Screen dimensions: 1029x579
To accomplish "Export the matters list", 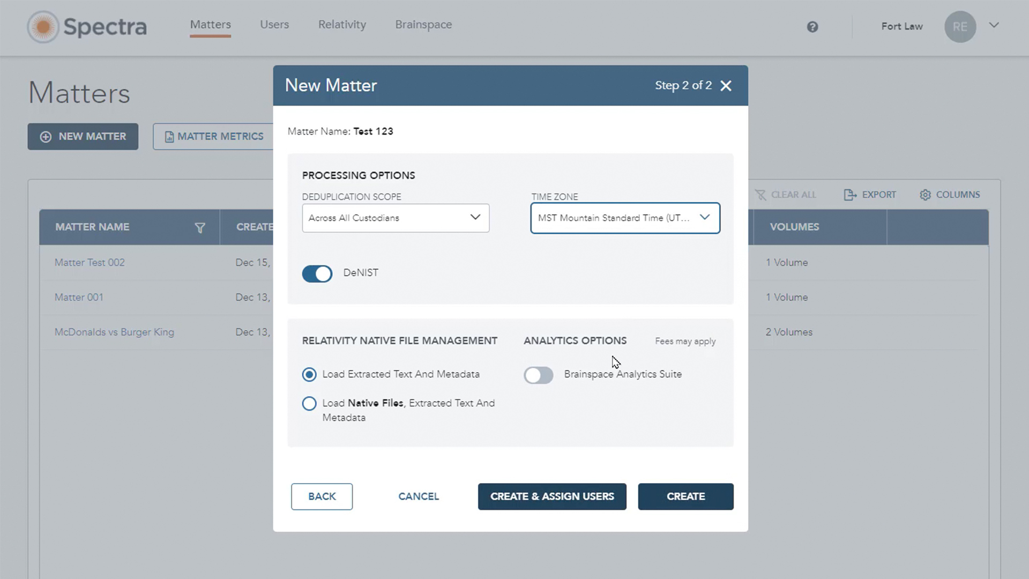I will click(x=849, y=195).
